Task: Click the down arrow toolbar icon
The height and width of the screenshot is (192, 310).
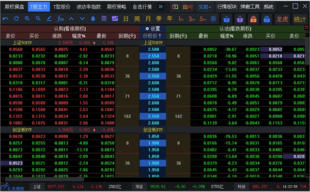Action: [x=82, y=19]
